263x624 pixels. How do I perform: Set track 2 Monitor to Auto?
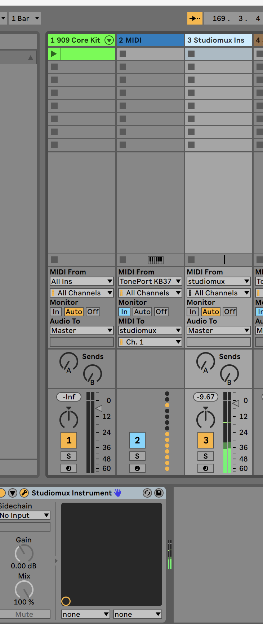(x=142, y=312)
